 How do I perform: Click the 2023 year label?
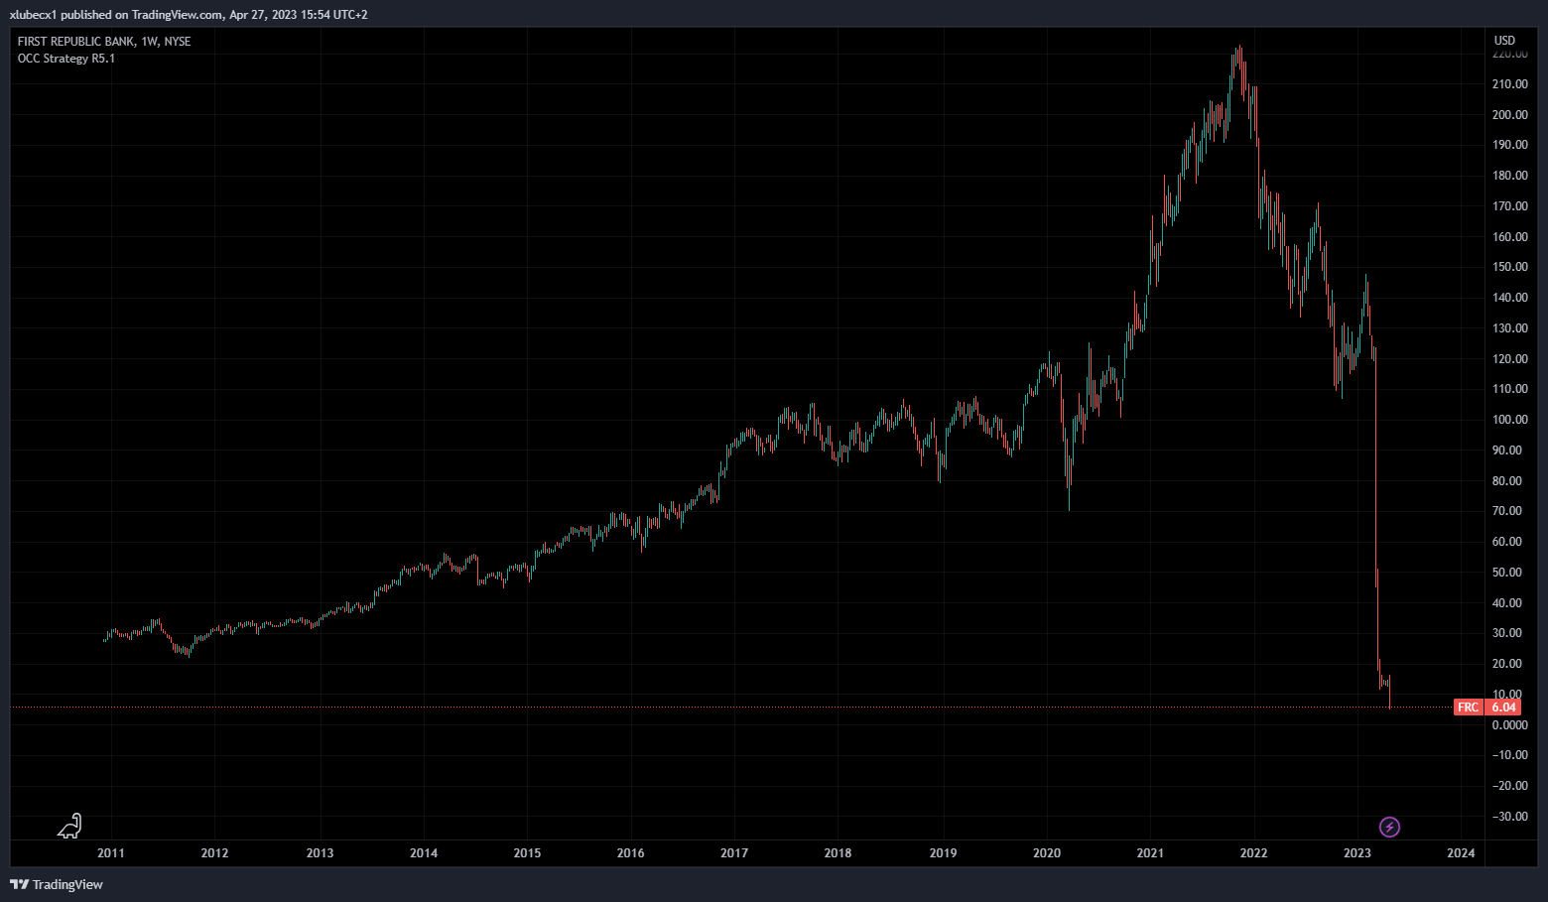click(1356, 853)
